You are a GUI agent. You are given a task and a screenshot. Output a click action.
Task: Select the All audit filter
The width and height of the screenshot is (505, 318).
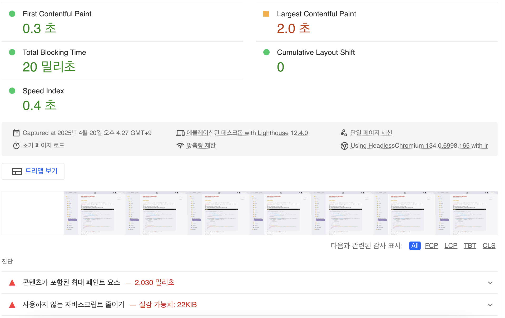[x=415, y=246]
